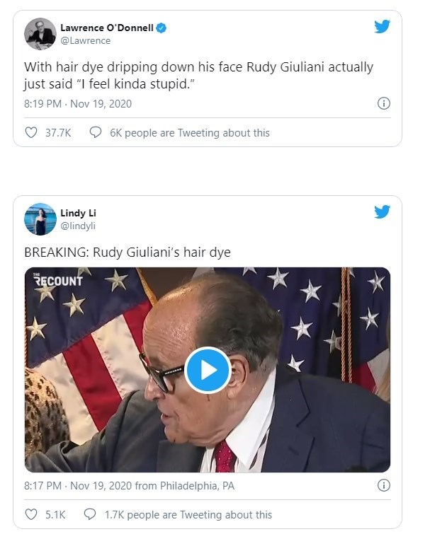
Task: Click the 8:19 PM · Nov 19, 2020 timestamp
Action: (78, 104)
